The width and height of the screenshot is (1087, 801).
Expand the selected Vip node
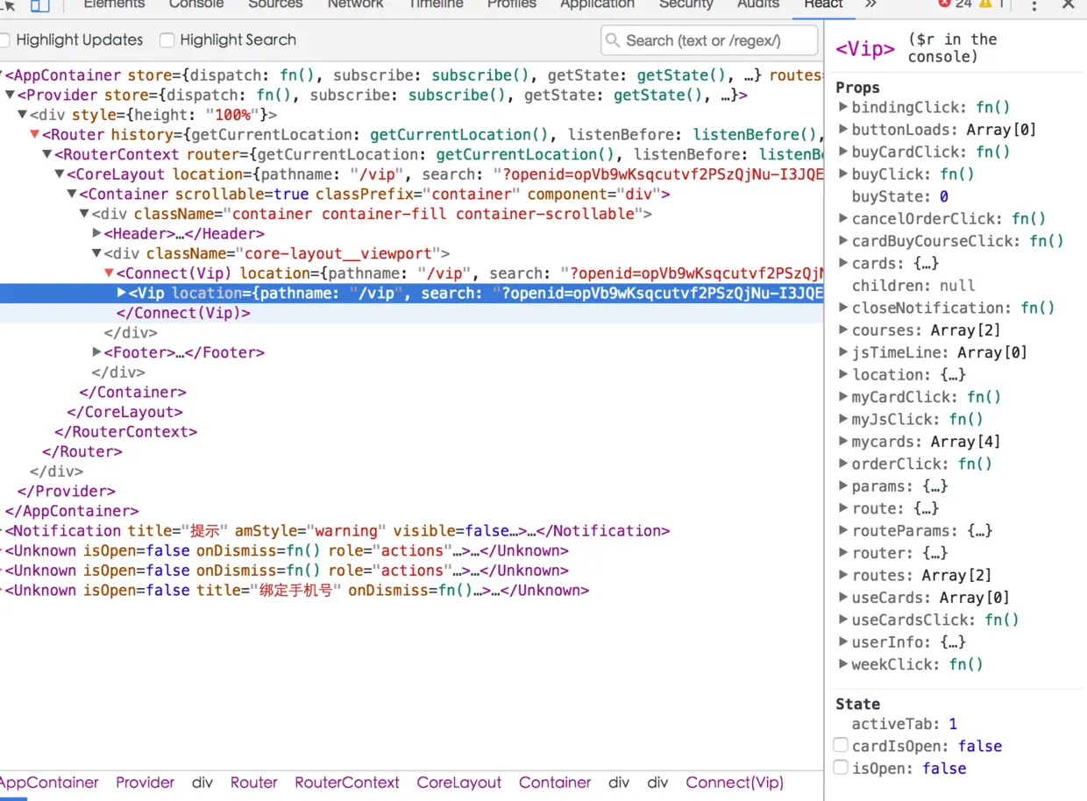[x=122, y=294]
